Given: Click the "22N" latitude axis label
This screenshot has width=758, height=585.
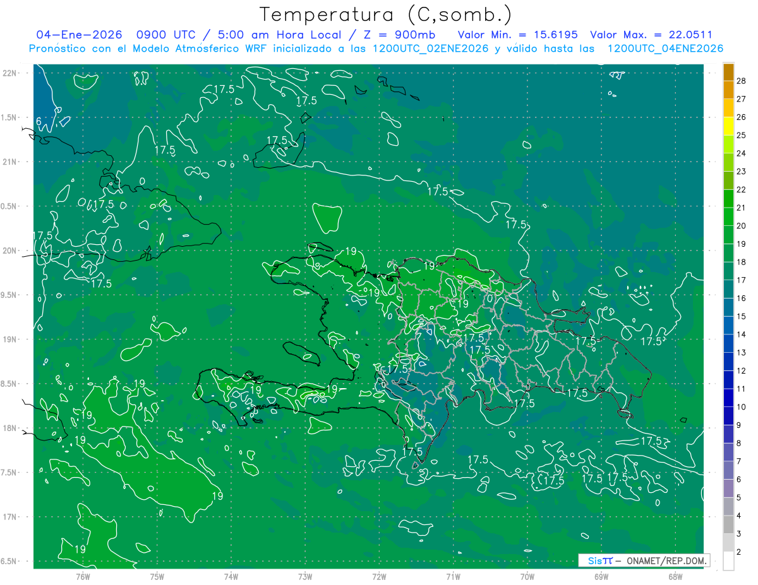Looking at the screenshot, I should (10, 73).
